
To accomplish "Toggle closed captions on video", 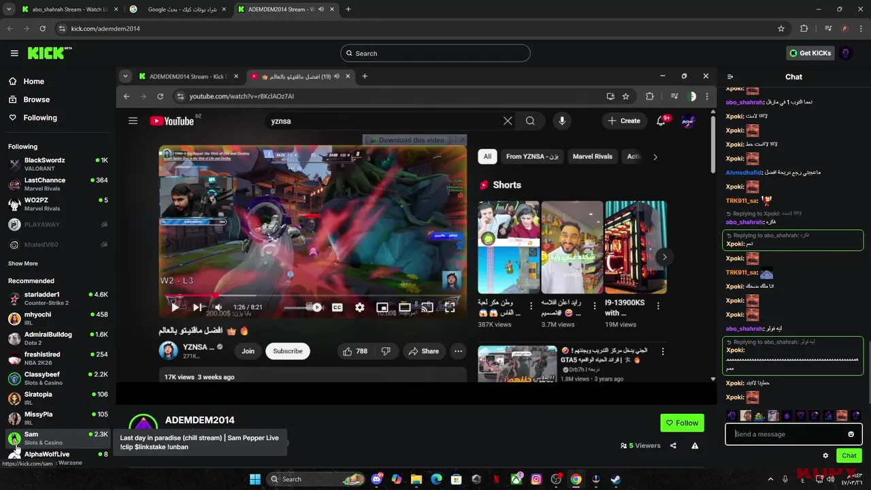I will [x=337, y=308].
